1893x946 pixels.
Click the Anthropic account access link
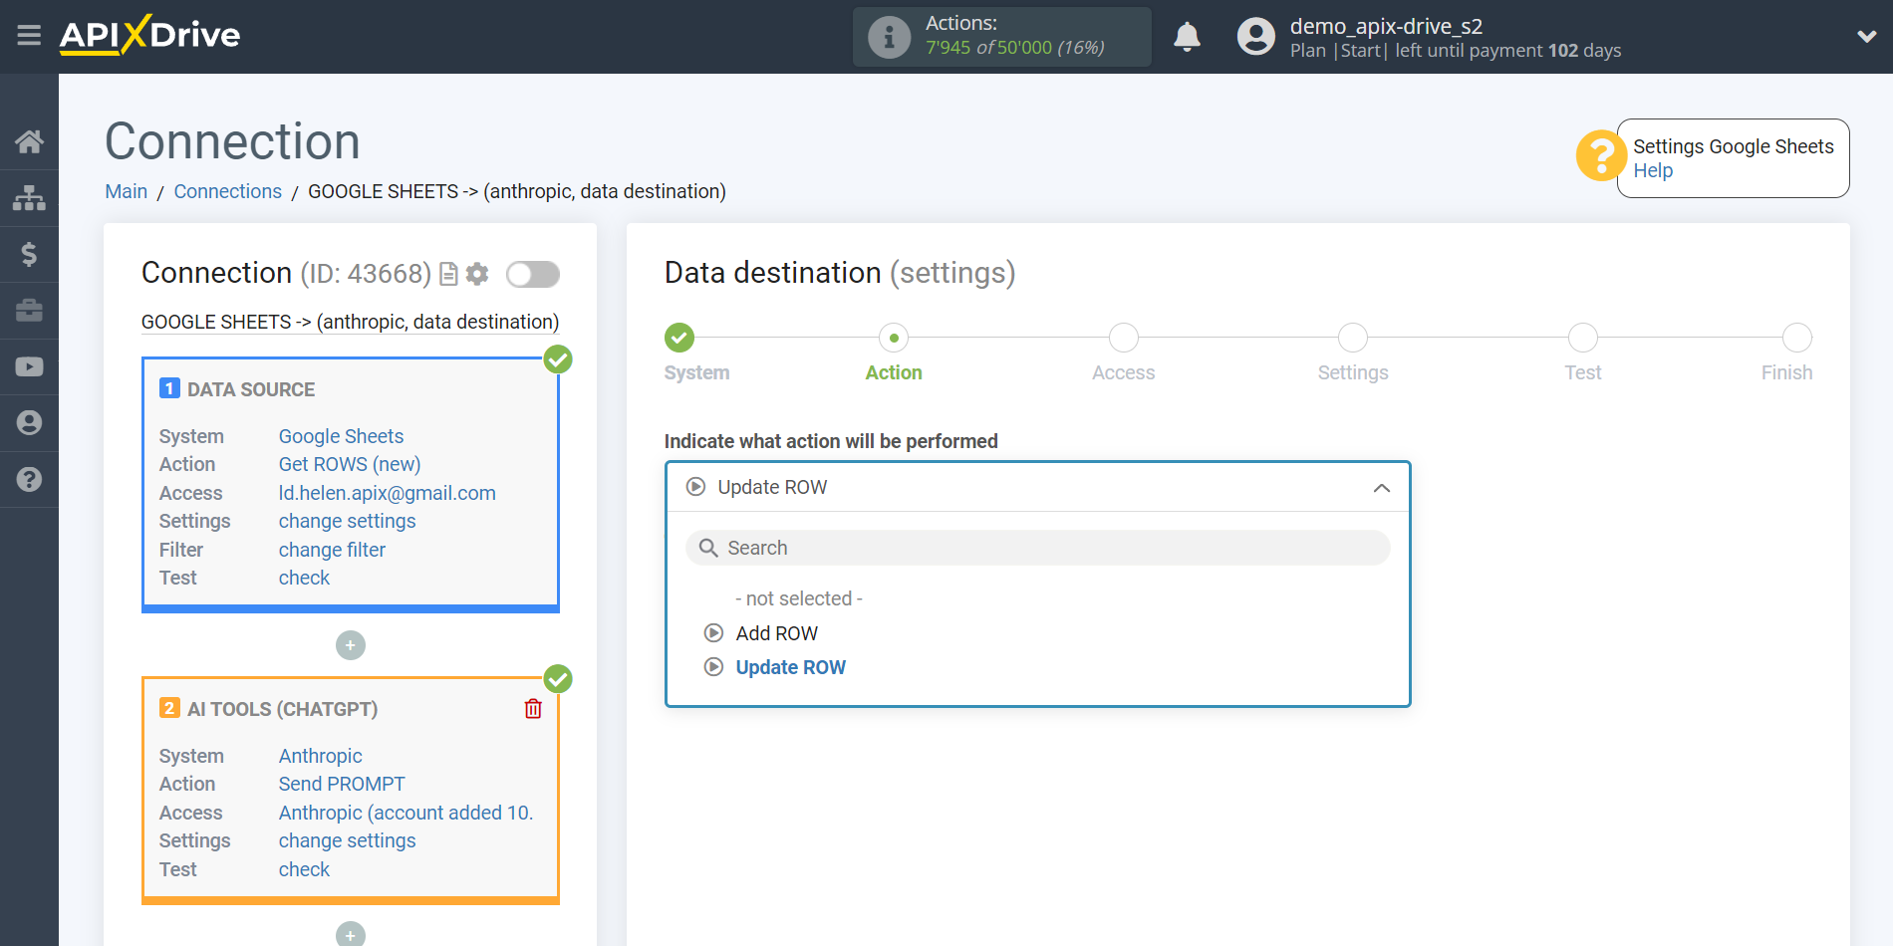click(x=406, y=813)
